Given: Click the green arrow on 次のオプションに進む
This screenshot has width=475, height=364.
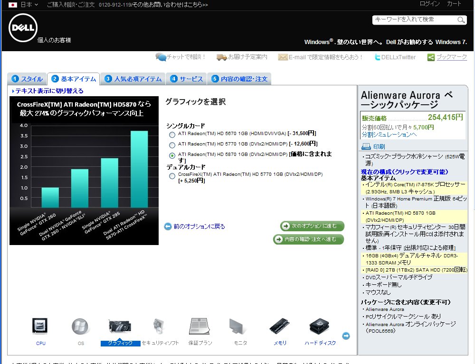Looking at the screenshot, I should (x=285, y=226).
